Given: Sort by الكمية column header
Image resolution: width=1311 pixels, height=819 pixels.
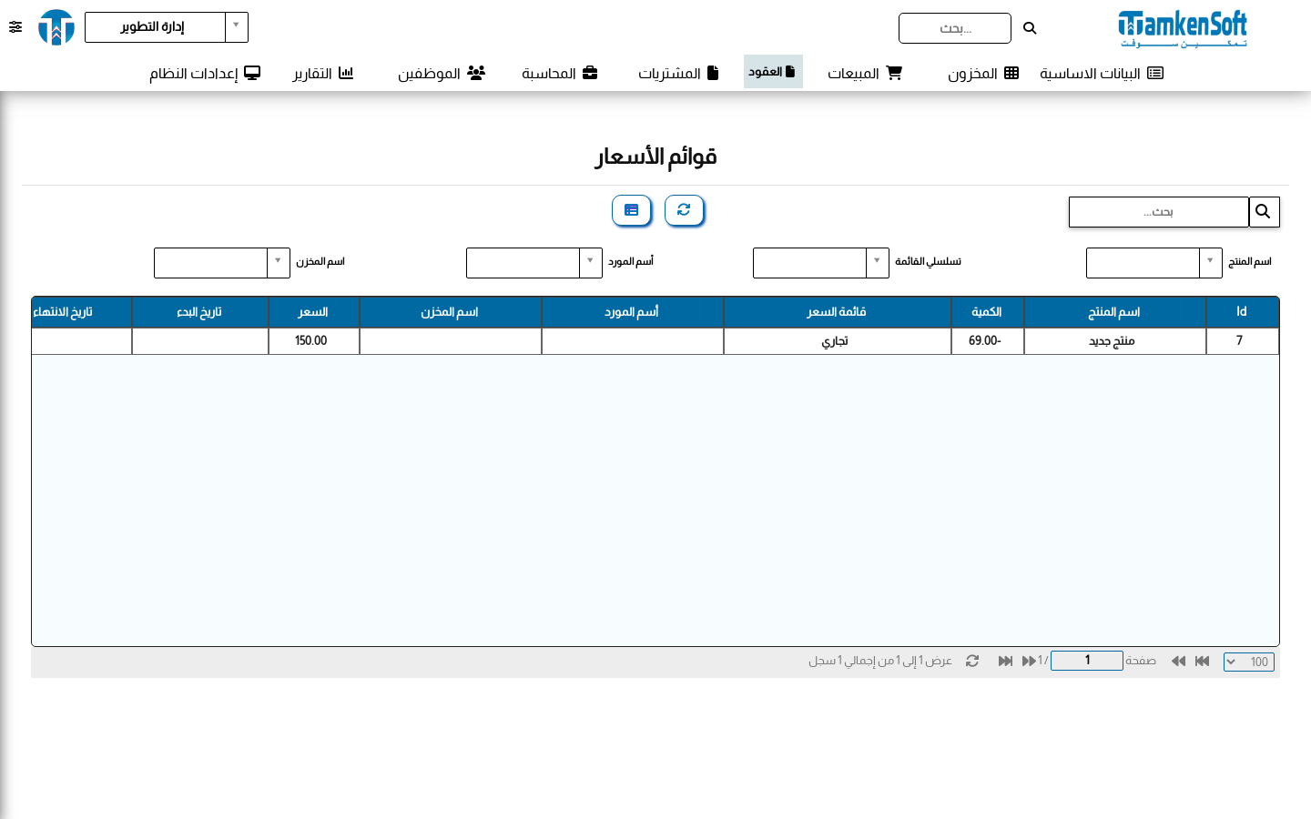Looking at the screenshot, I should 987,312.
